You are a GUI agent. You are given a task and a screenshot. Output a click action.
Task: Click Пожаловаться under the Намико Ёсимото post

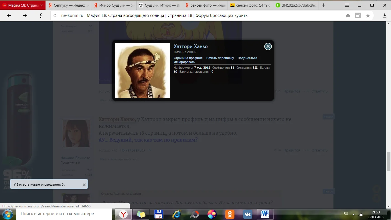pos(133,150)
